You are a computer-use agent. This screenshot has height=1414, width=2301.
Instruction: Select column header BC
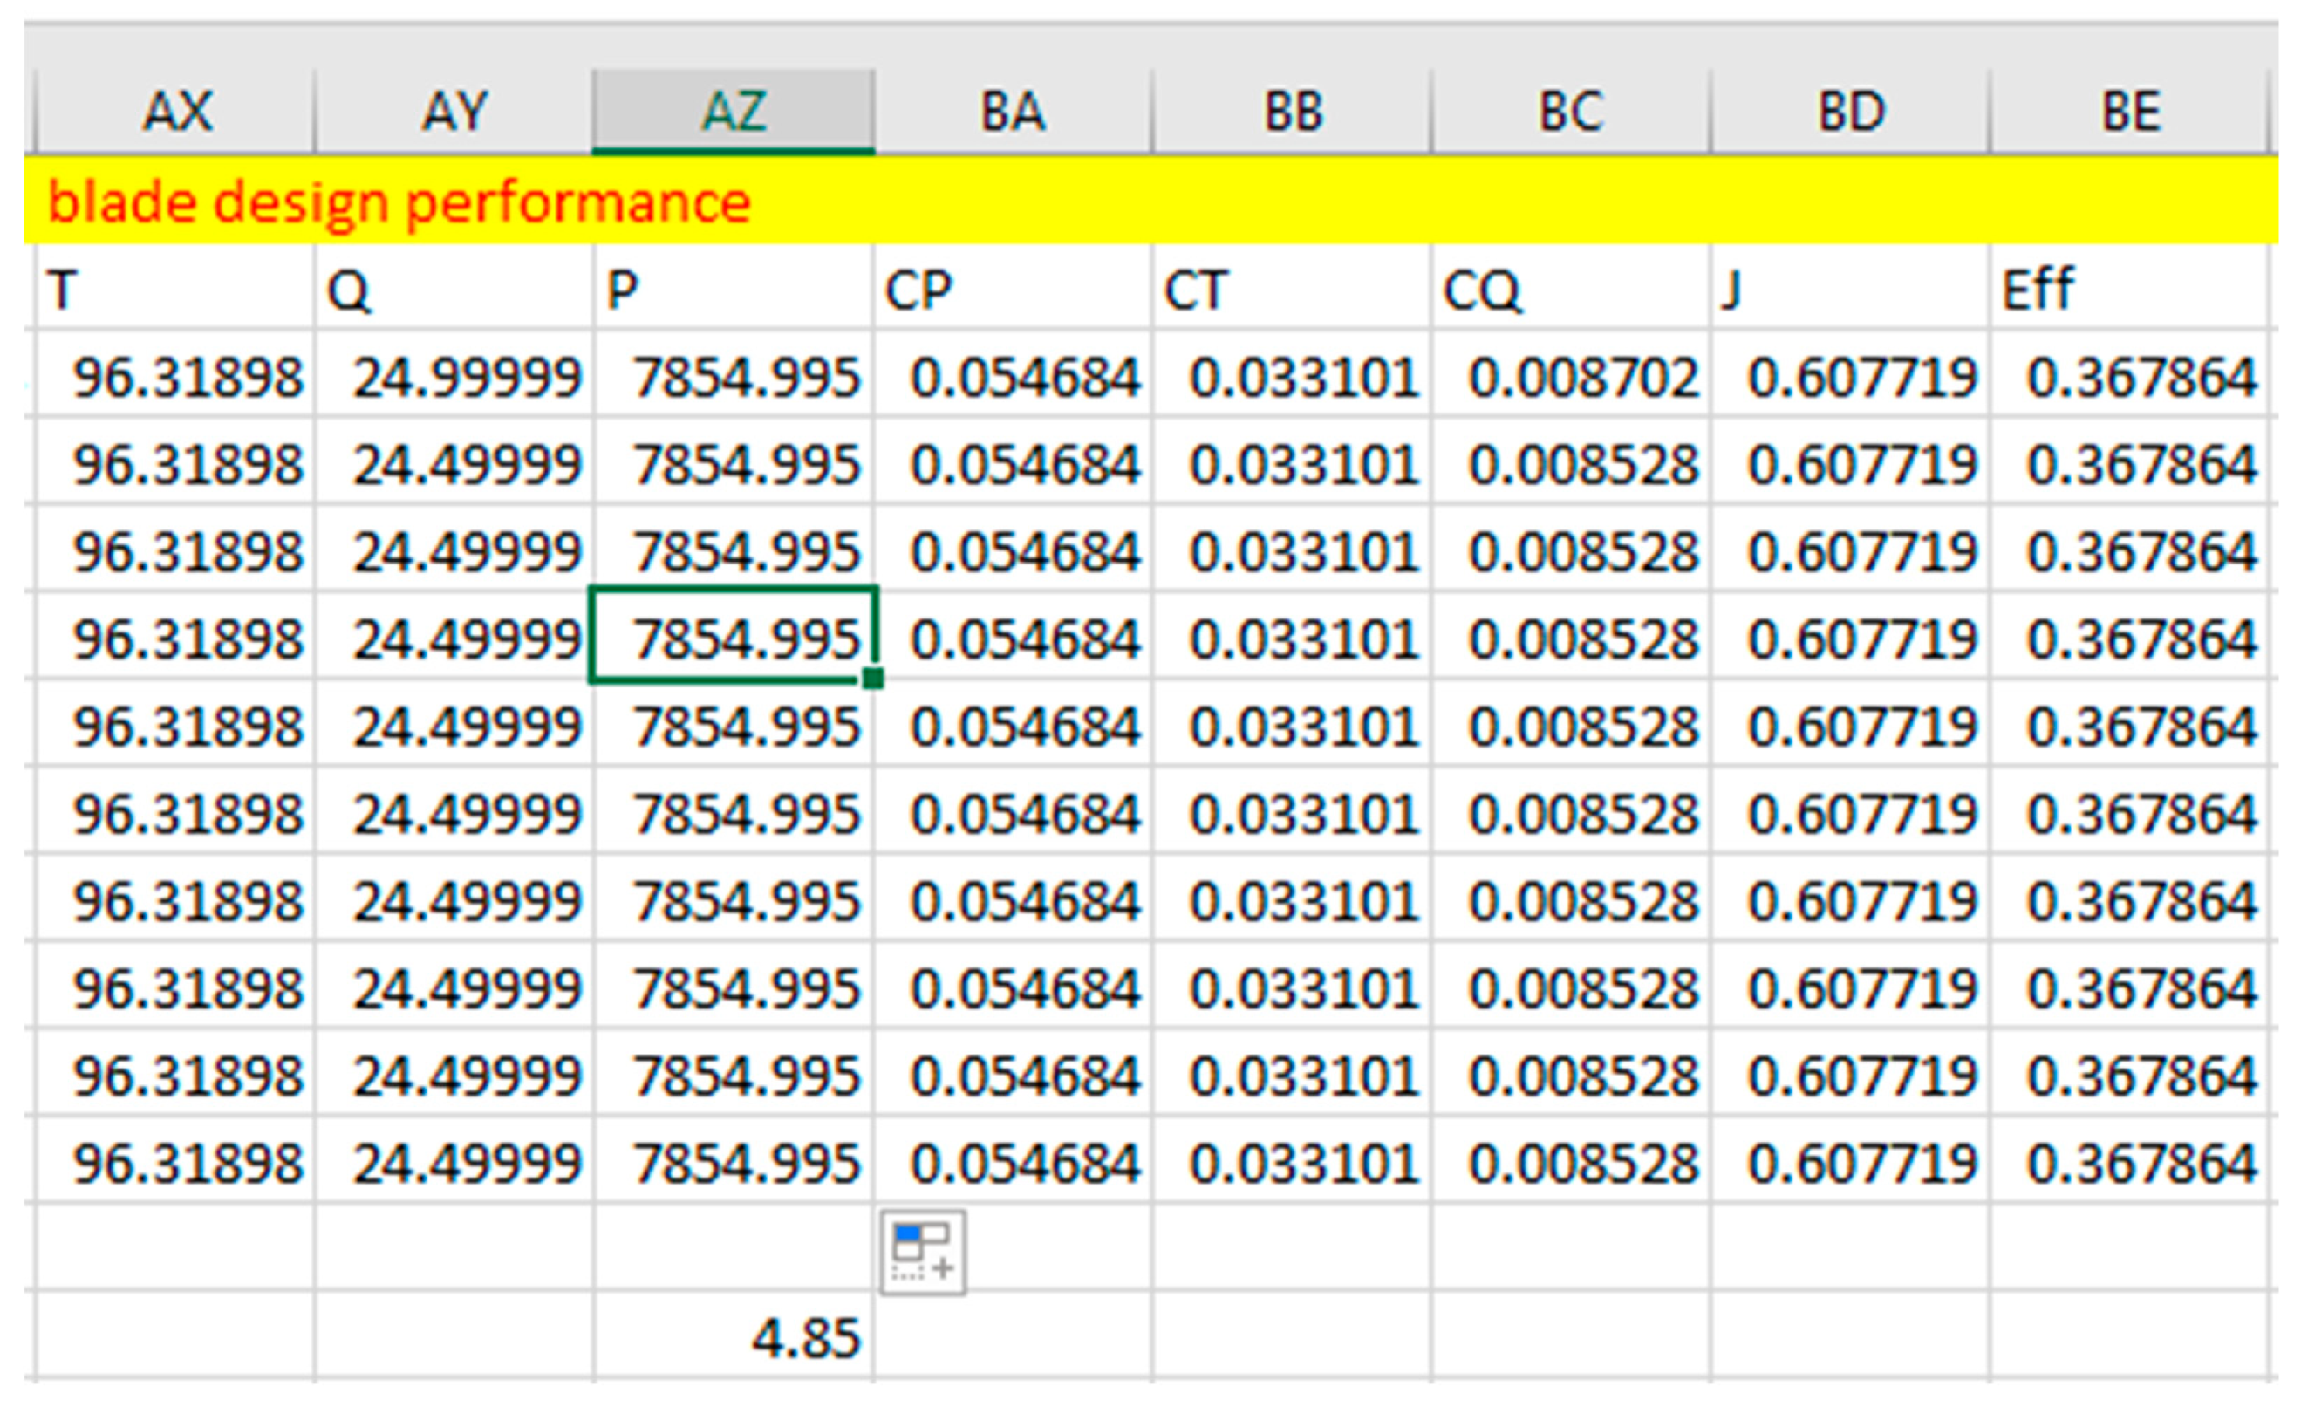[x=1571, y=112]
